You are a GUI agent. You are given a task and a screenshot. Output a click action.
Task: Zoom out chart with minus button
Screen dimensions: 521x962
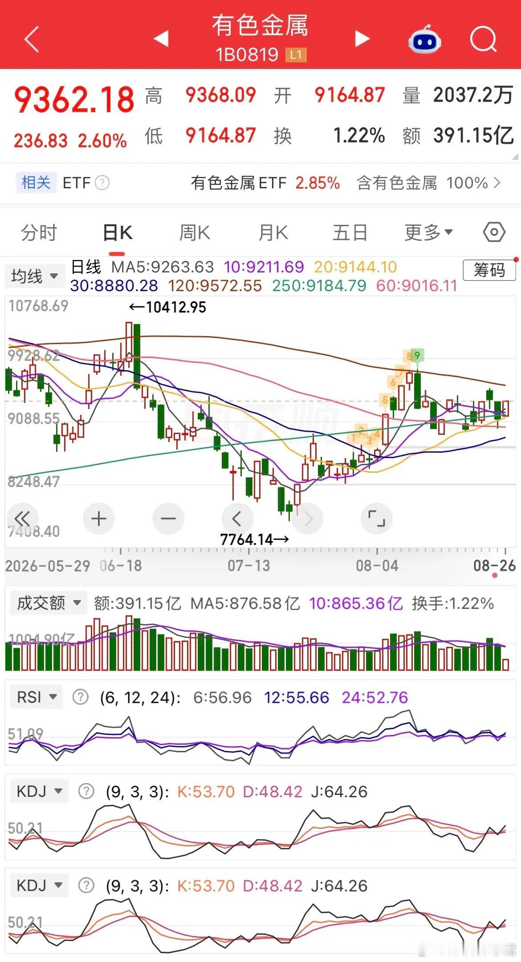click(x=168, y=519)
